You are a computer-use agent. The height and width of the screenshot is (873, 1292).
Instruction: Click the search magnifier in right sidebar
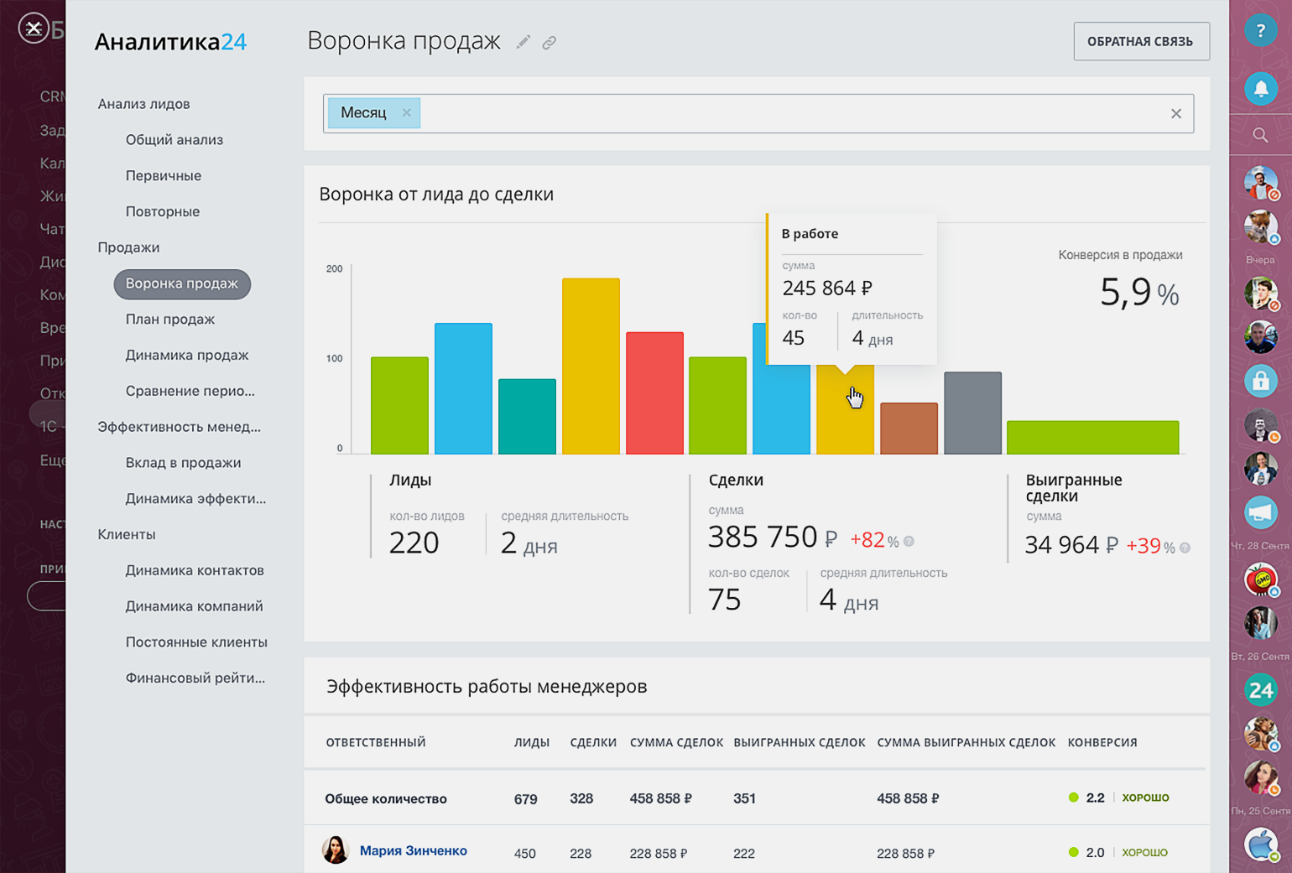click(x=1260, y=135)
